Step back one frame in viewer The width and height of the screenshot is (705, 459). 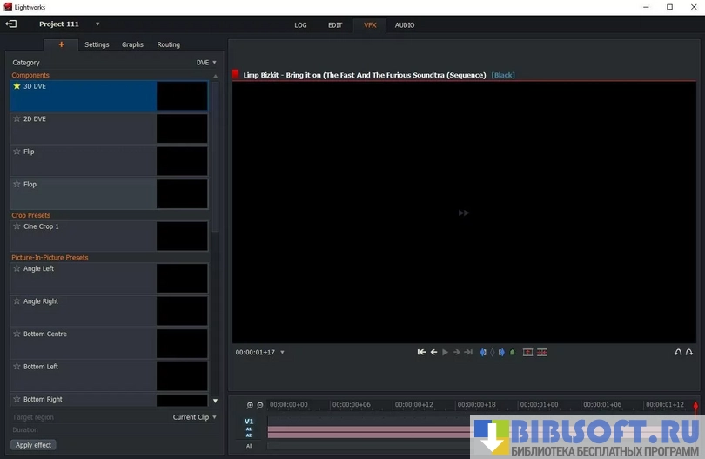tap(433, 352)
